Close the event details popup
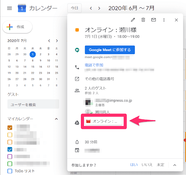 point(176,20)
